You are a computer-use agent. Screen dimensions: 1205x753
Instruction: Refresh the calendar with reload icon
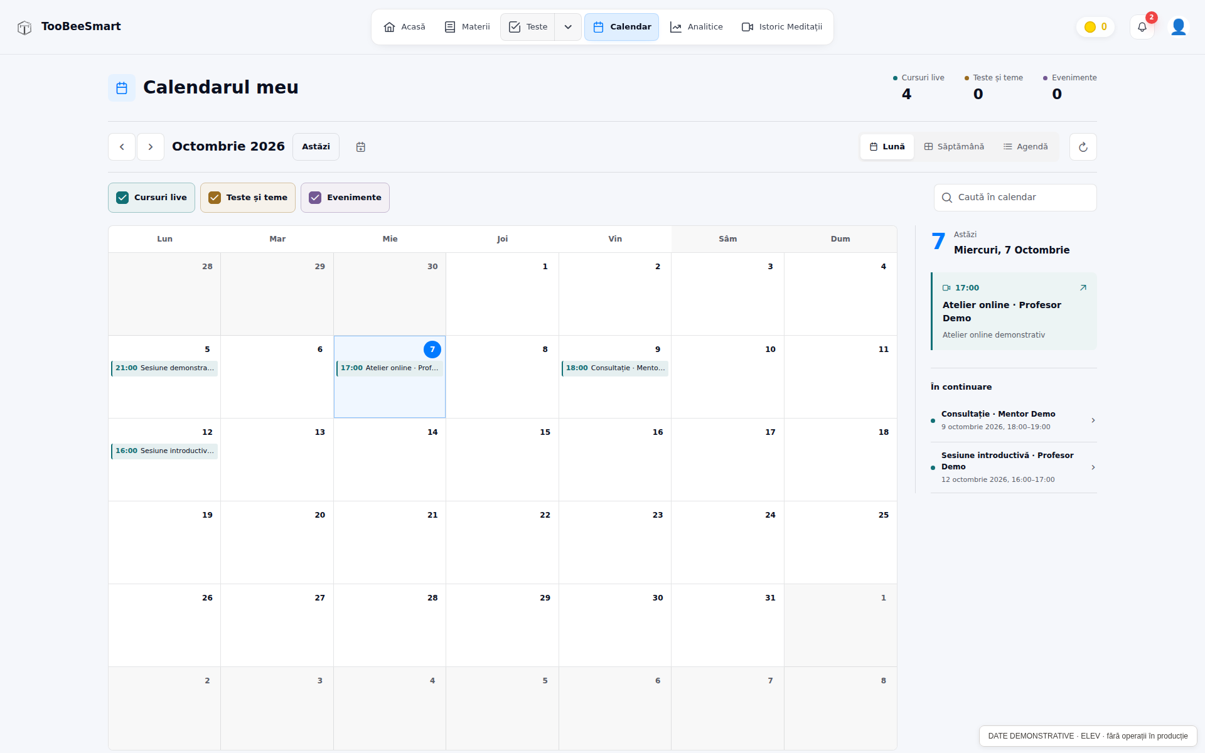1083,147
